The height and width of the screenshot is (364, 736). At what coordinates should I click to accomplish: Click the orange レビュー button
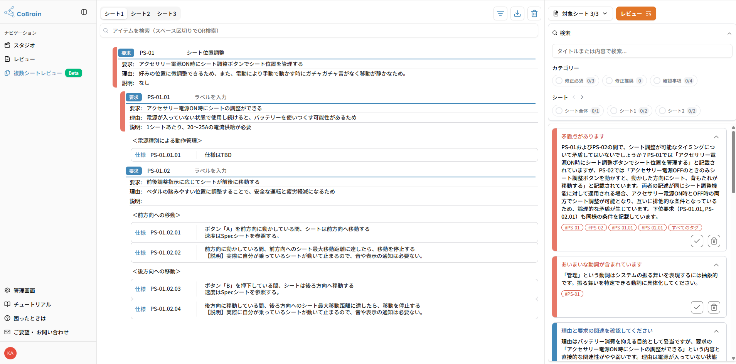[x=635, y=13]
